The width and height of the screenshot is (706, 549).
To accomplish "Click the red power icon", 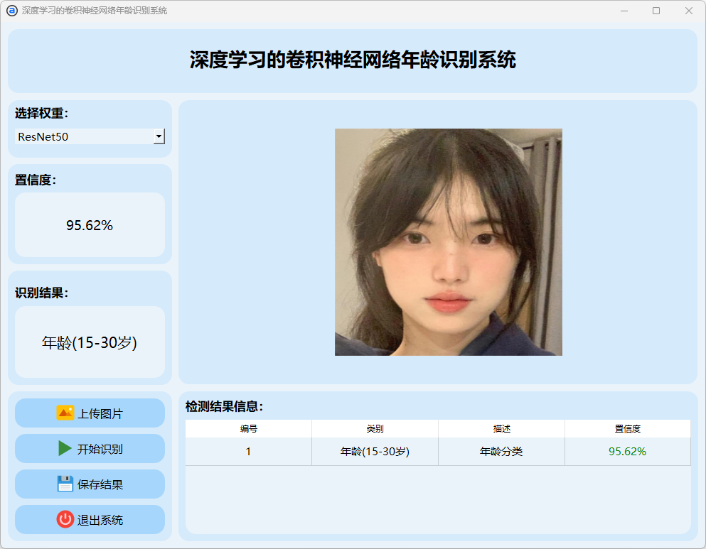I will [x=65, y=520].
